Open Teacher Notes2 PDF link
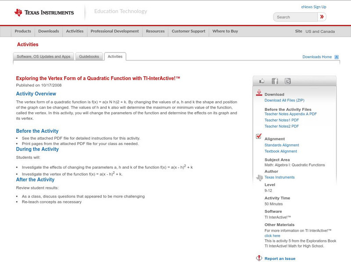The width and height of the screenshot is (351, 262). point(282,126)
